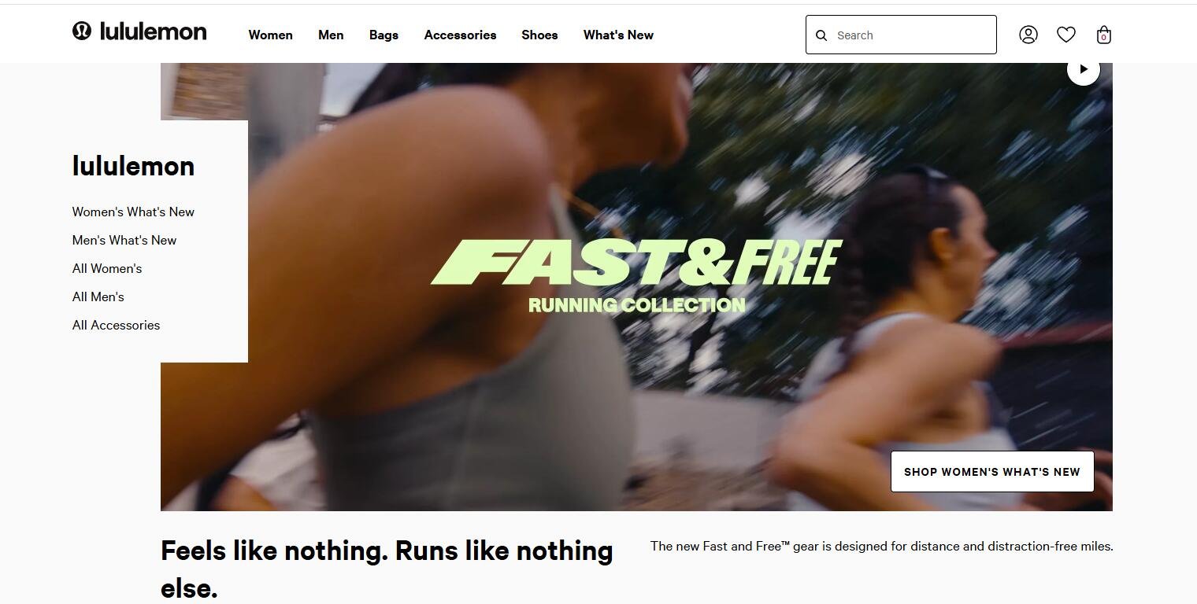Go to the All Men's link
This screenshot has width=1197, height=604.
point(98,296)
